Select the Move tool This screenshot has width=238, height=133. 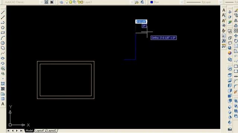pyautogui.click(x=236, y=36)
